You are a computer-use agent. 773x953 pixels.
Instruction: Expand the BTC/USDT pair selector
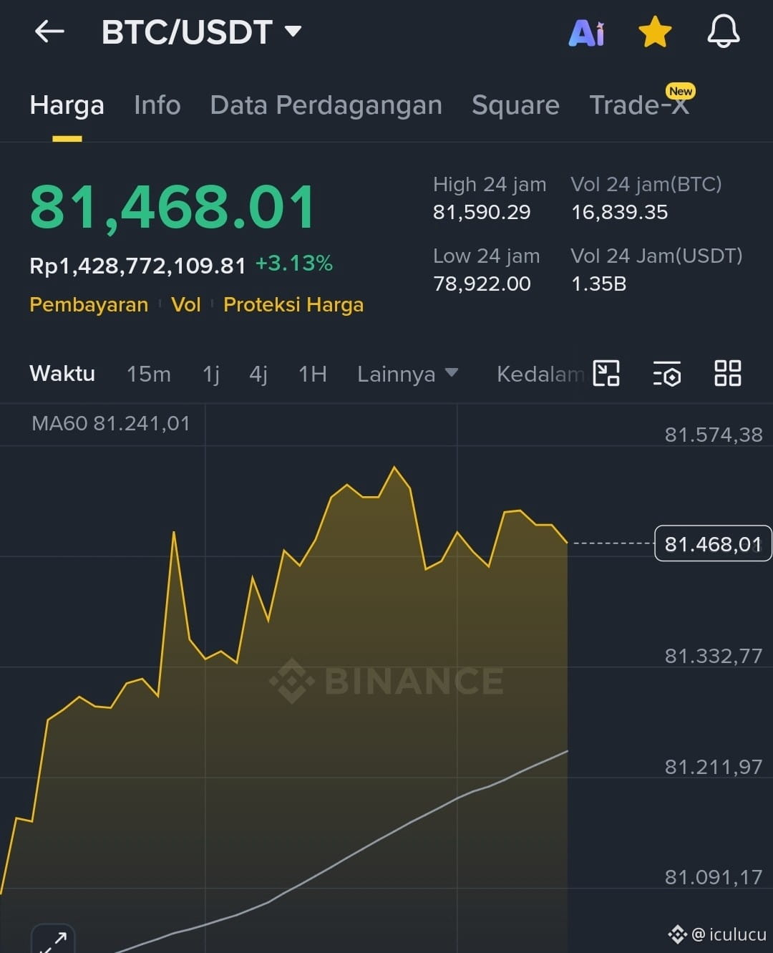201,32
